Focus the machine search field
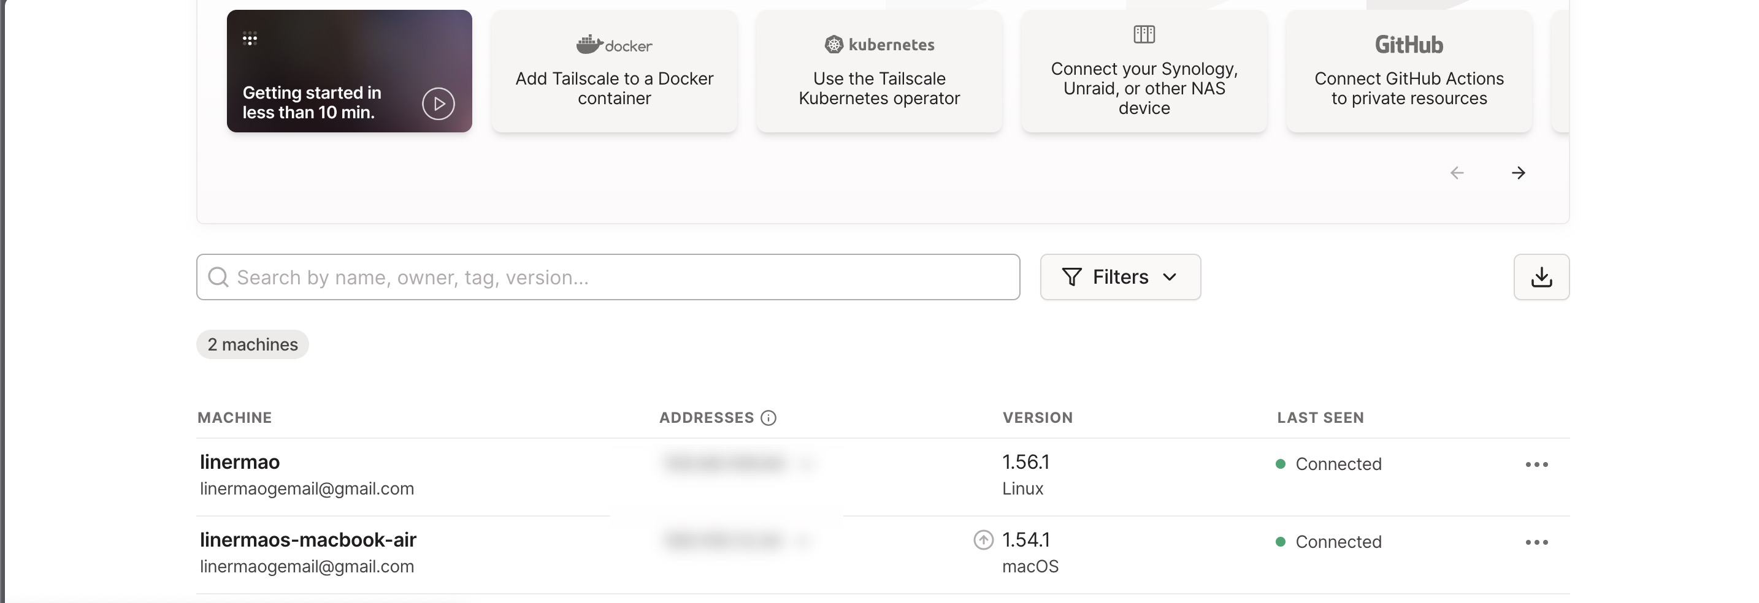 (608, 277)
